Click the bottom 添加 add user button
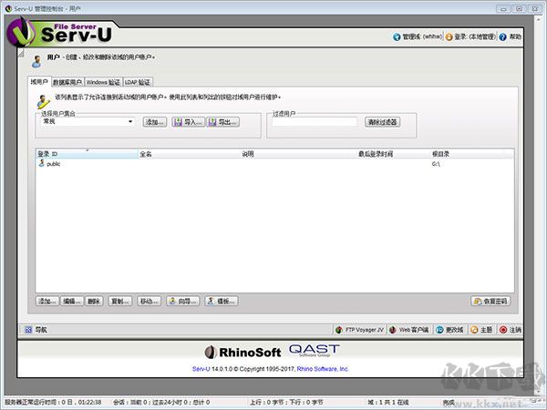 (x=47, y=302)
